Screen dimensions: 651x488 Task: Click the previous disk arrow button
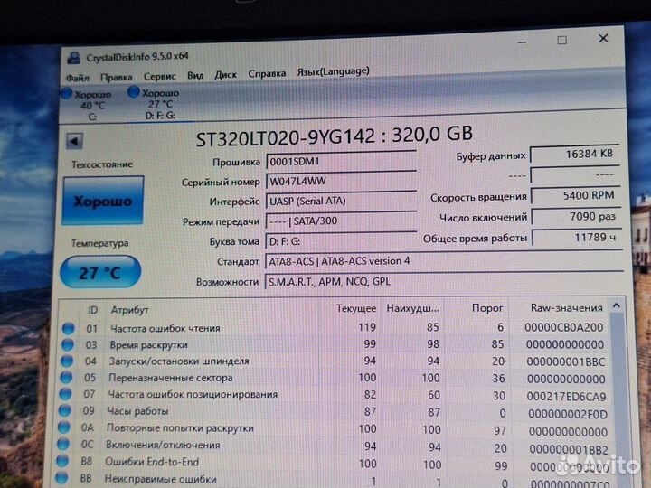tap(75, 141)
